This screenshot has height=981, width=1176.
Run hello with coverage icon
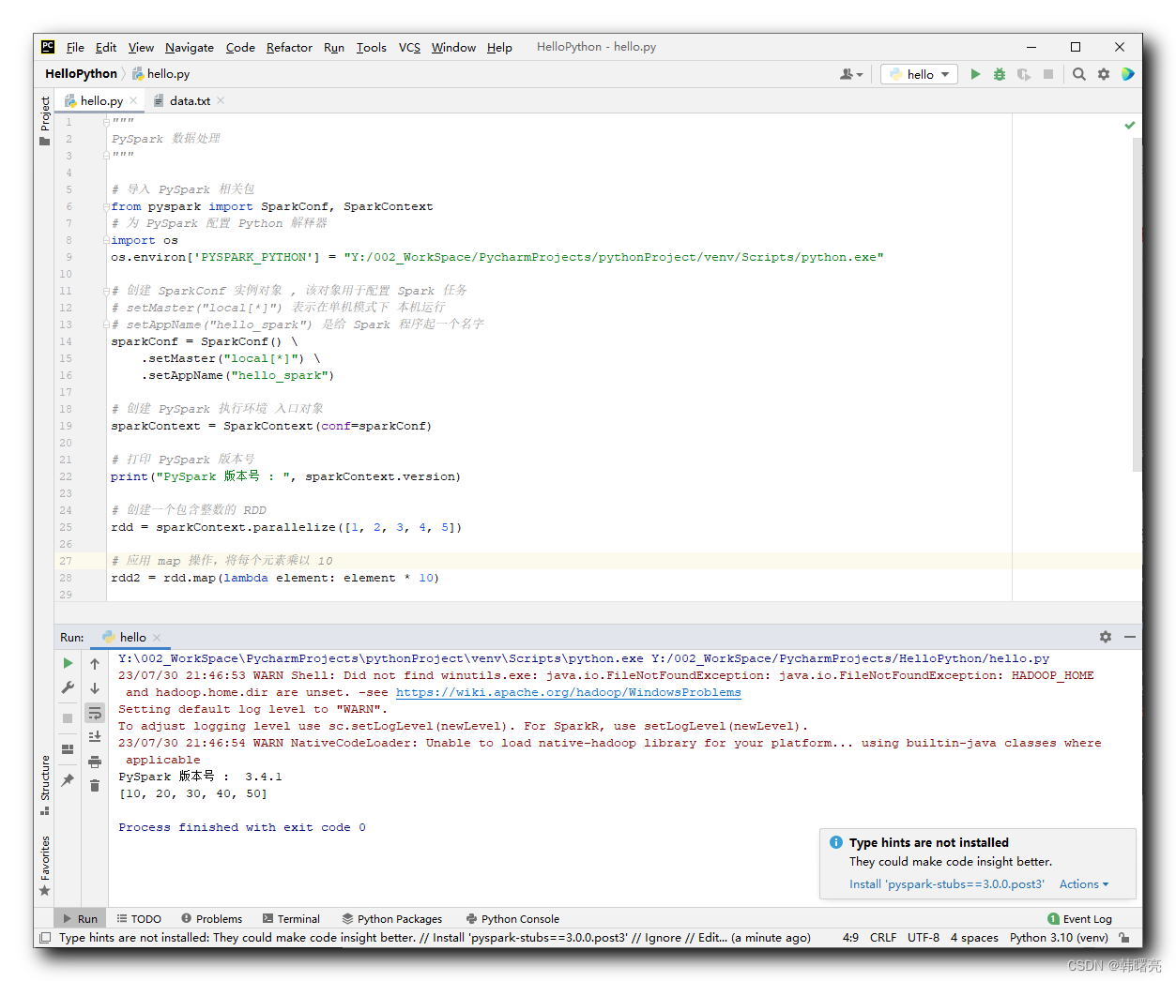1024,74
